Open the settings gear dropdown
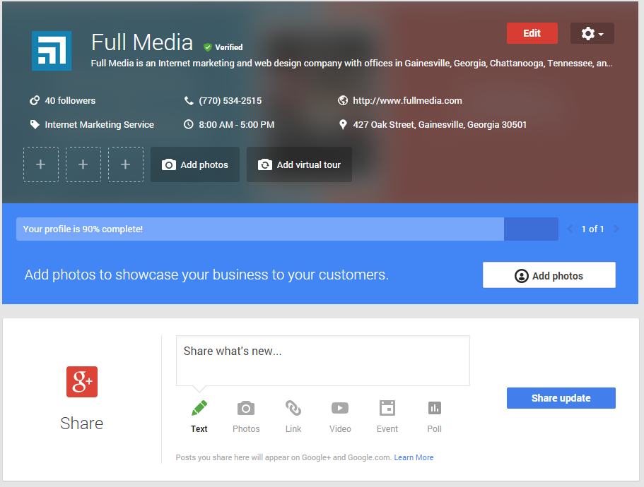 [x=592, y=33]
